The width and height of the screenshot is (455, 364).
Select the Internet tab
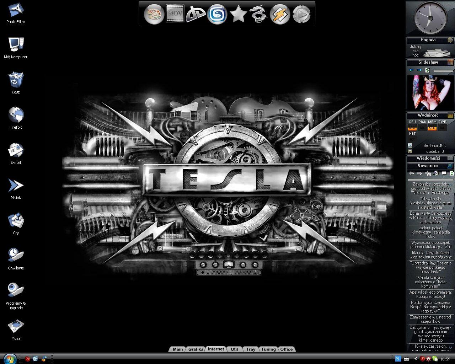(216, 349)
